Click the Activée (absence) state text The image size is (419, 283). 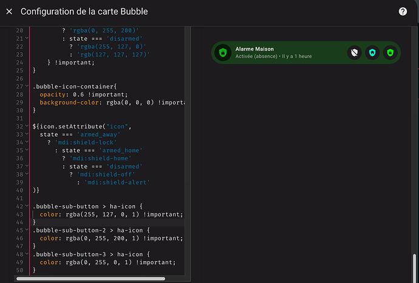[x=256, y=56]
